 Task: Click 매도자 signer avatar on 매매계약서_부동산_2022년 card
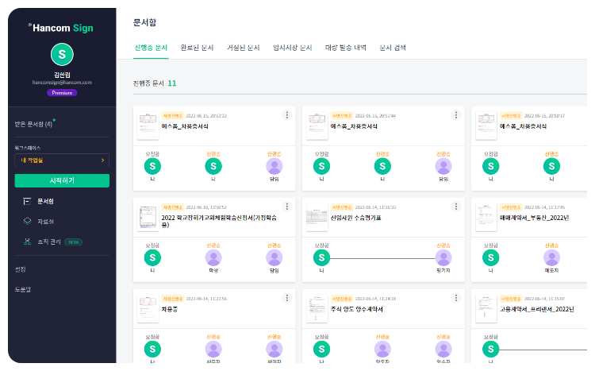click(551, 257)
